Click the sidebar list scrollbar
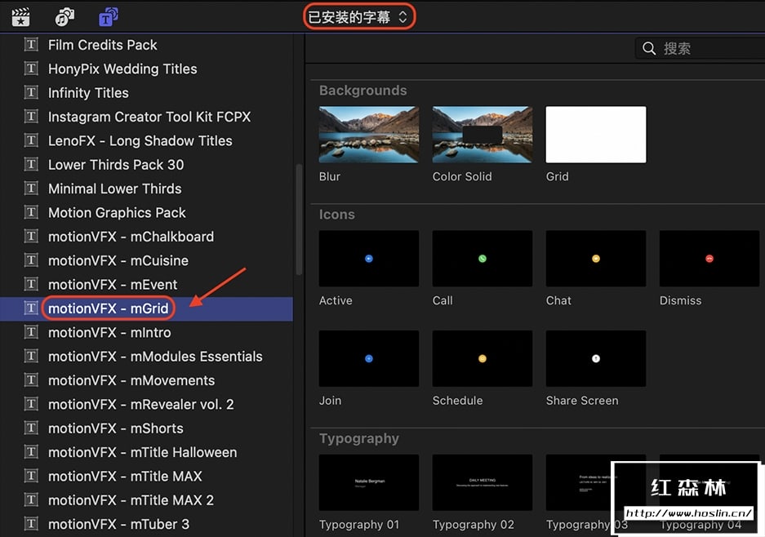This screenshot has width=765, height=537. click(299, 220)
